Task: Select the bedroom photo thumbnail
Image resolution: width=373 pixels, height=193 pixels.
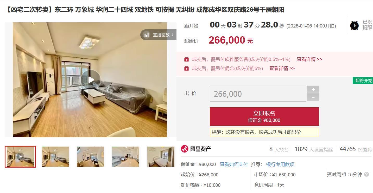Action: [x=161, y=157]
